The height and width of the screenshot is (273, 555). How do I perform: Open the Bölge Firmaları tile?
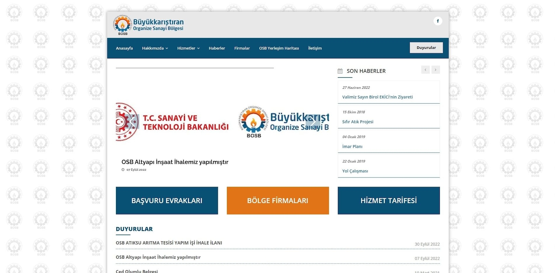point(278,201)
